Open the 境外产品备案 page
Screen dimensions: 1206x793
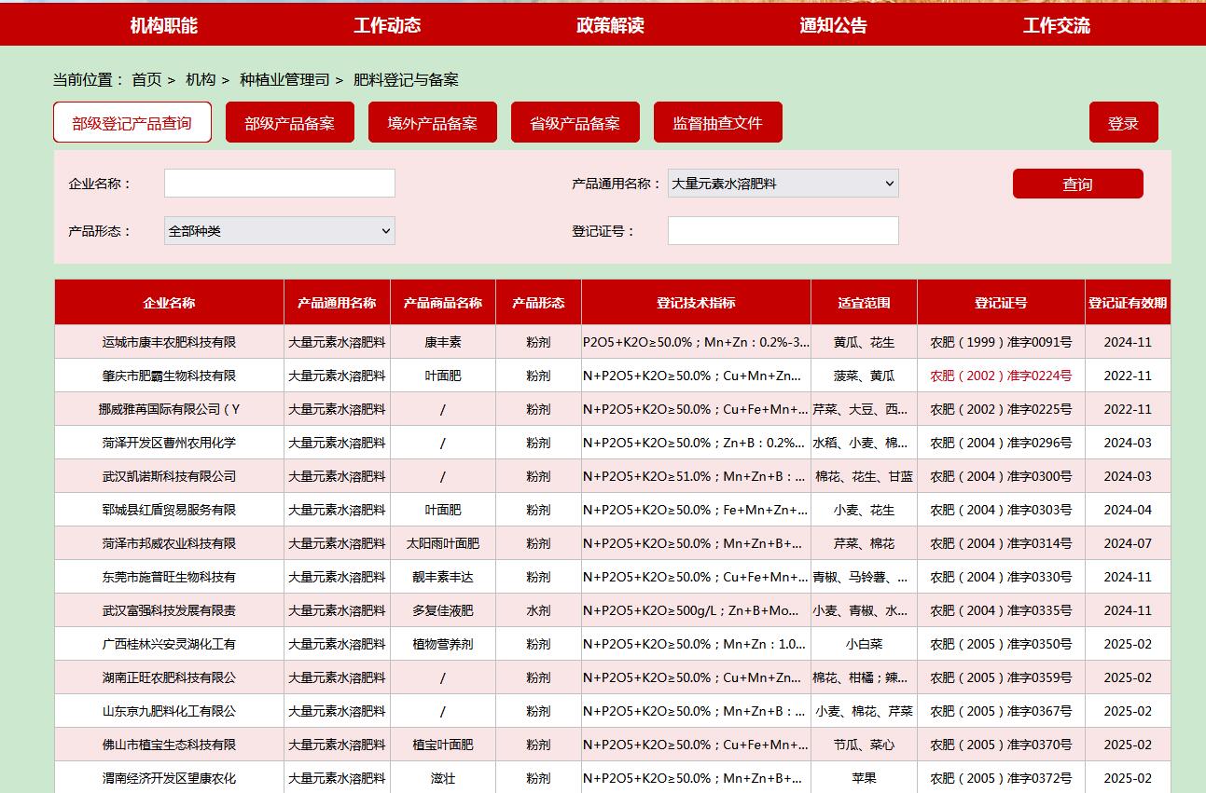click(x=432, y=121)
